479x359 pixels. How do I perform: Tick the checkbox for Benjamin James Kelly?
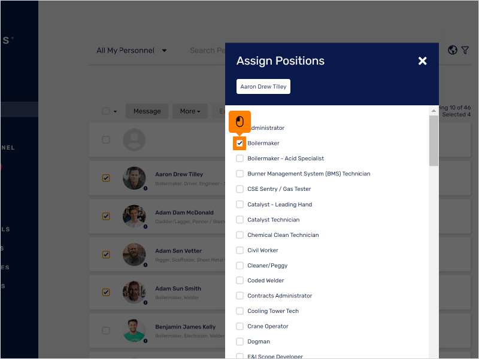(106, 330)
